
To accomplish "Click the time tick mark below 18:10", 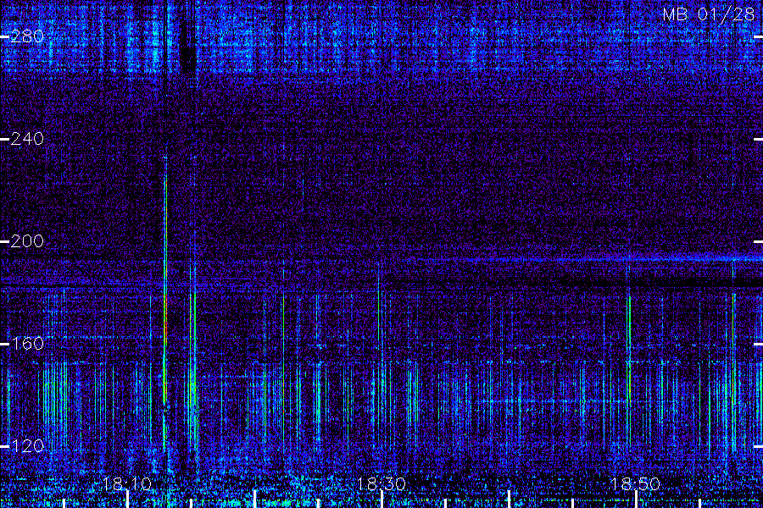I will [x=128, y=500].
